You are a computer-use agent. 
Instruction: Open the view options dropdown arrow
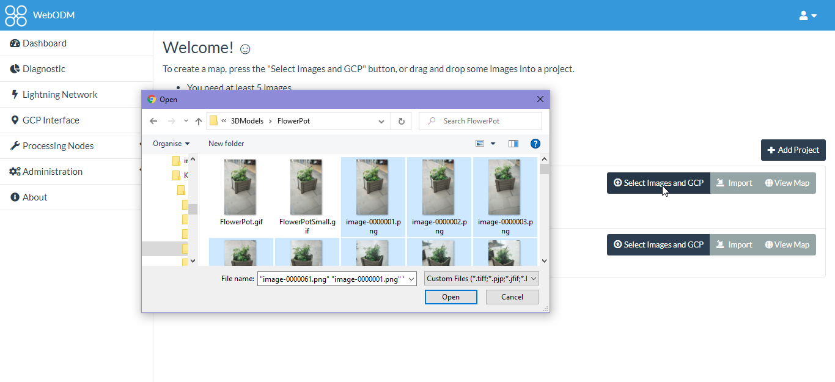[493, 144]
